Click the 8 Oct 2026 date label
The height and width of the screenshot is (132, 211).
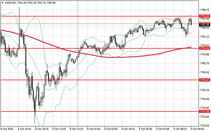(7, 129)
